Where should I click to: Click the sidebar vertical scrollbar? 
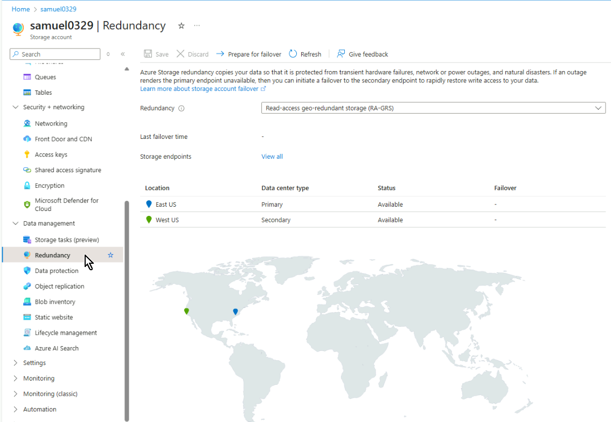click(127, 311)
